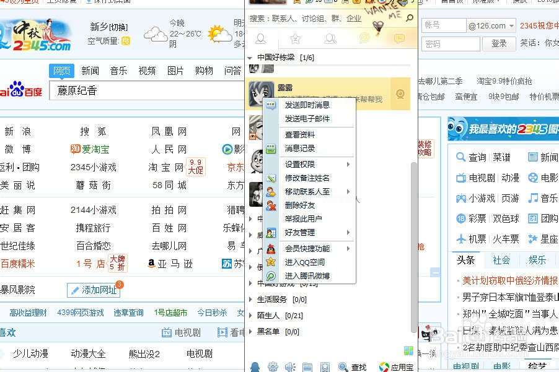559x372 pixels.
Task: Choose 发送电子邮件 in context menu
Action: pos(307,119)
